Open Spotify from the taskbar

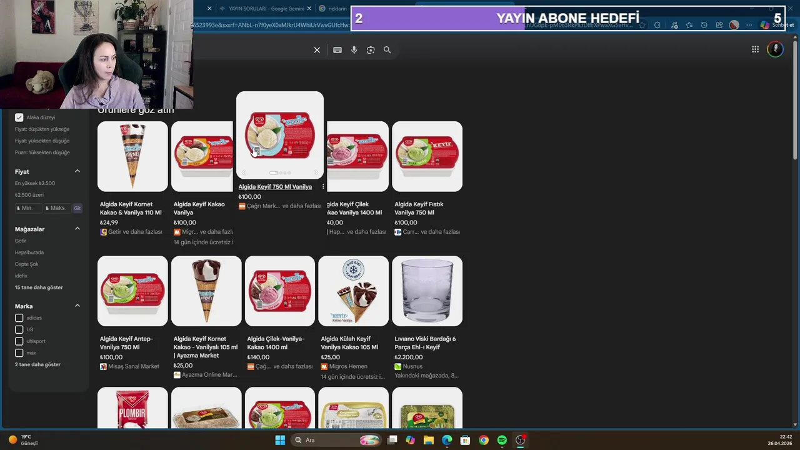coord(502,440)
